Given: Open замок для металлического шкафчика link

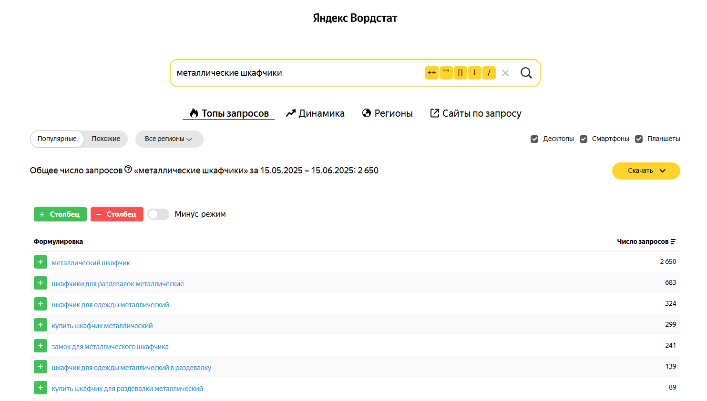Looking at the screenshot, I should (110, 347).
